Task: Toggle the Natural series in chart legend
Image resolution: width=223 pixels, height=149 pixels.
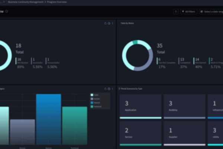Action: (96, 103)
